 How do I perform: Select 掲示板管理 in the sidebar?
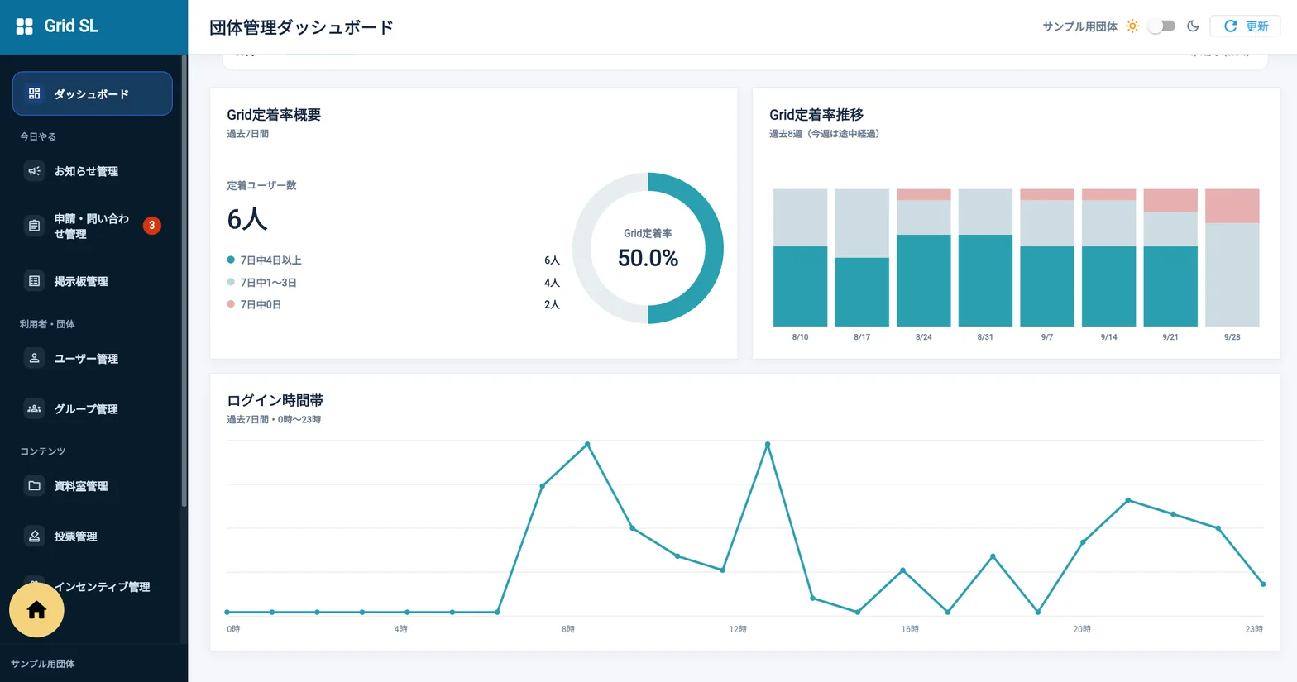93,281
